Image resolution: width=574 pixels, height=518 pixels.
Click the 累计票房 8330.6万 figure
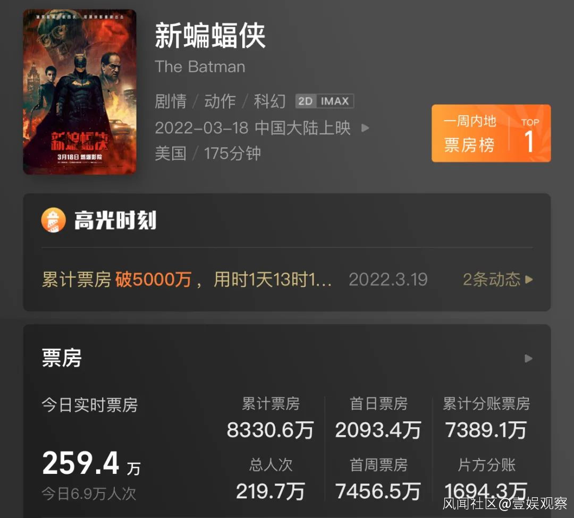(x=270, y=430)
